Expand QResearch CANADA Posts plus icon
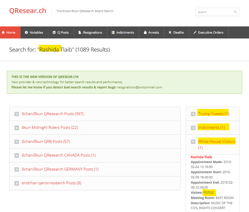Viewport: 249px width, 212px height. click(x=17, y=156)
